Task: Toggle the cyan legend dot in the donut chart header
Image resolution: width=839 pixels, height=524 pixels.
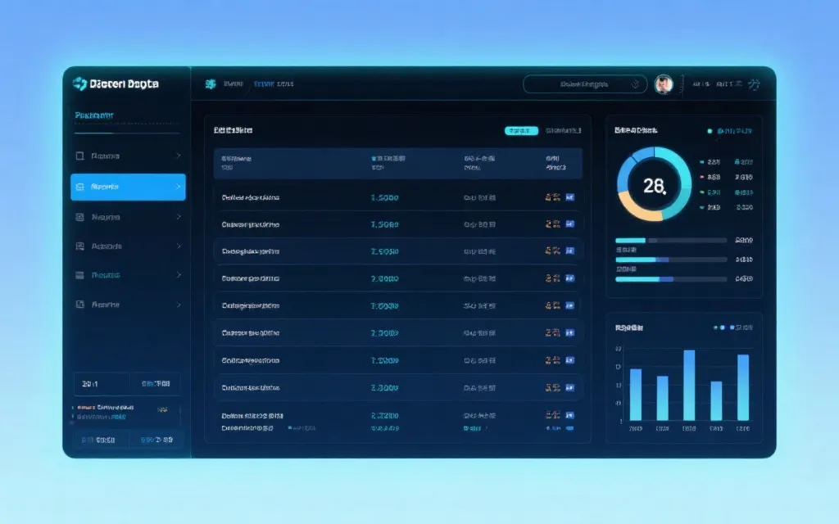Action: pos(710,130)
